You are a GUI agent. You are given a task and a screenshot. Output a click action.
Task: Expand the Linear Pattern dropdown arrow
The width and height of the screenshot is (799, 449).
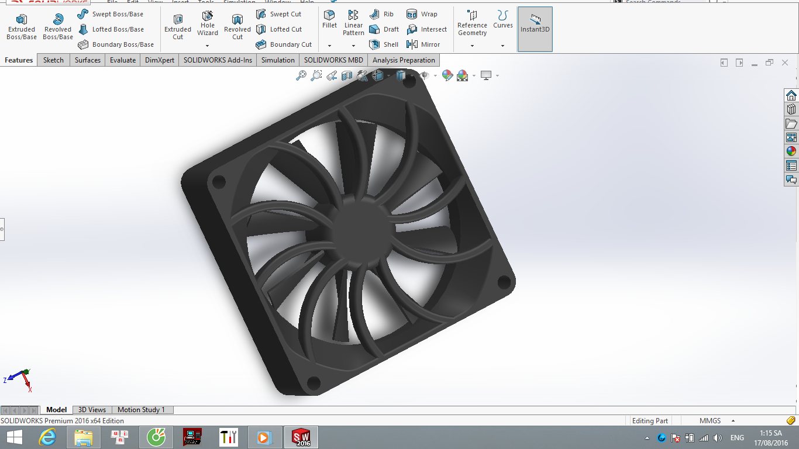coord(353,46)
